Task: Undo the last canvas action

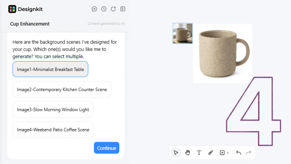Action: click(x=239, y=153)
